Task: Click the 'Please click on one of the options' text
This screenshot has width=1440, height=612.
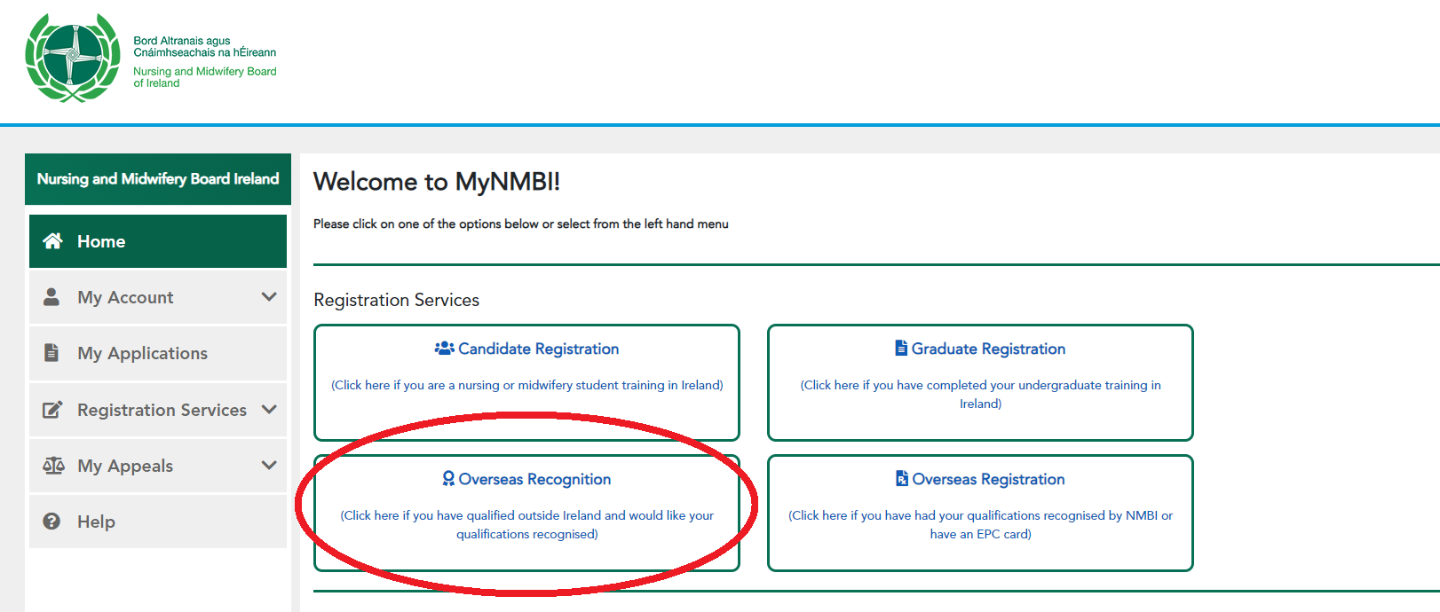Action: pos(520,224)
